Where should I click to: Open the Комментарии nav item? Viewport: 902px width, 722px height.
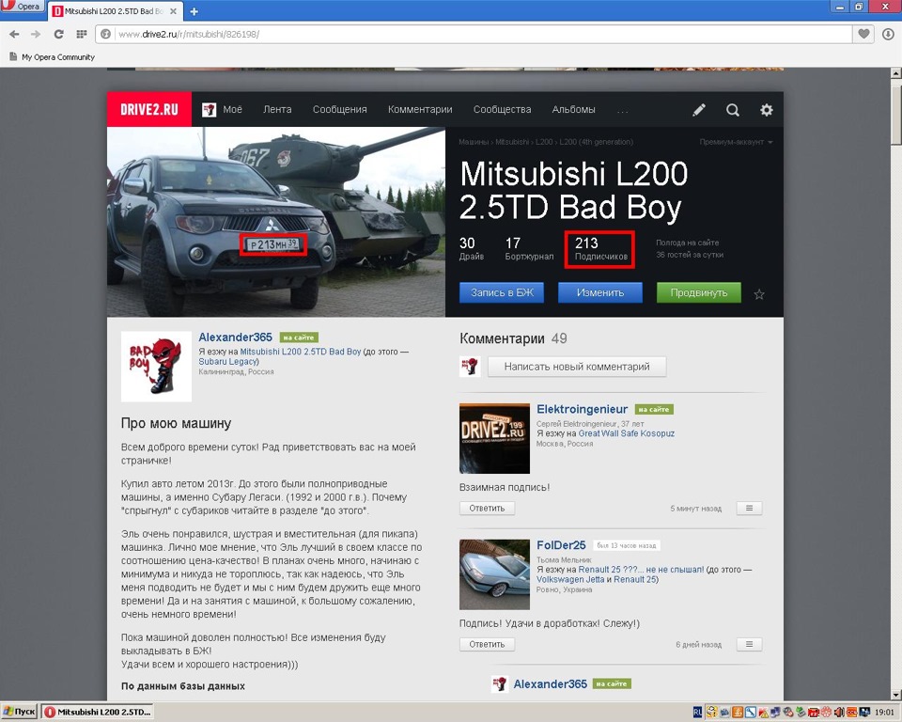[420, 109]
